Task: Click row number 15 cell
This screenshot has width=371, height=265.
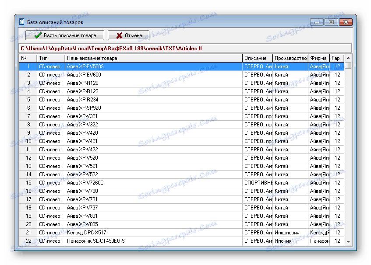Action: (x=28, y=183)
